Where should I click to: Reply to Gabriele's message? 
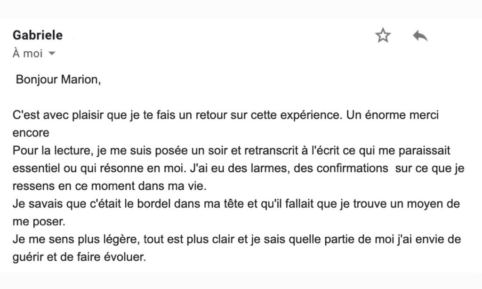[420, 36]
